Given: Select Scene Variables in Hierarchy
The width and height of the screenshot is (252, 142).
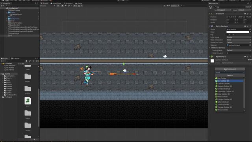Looking at the screenshot, I should (16, 23).
